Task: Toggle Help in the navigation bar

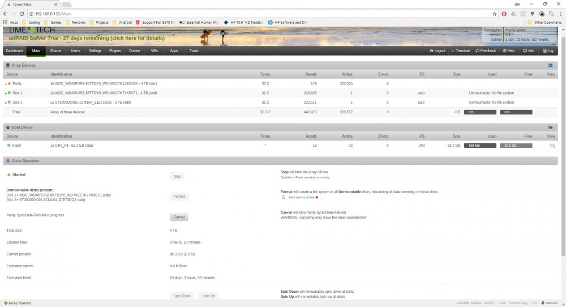Action: (509, 51)
